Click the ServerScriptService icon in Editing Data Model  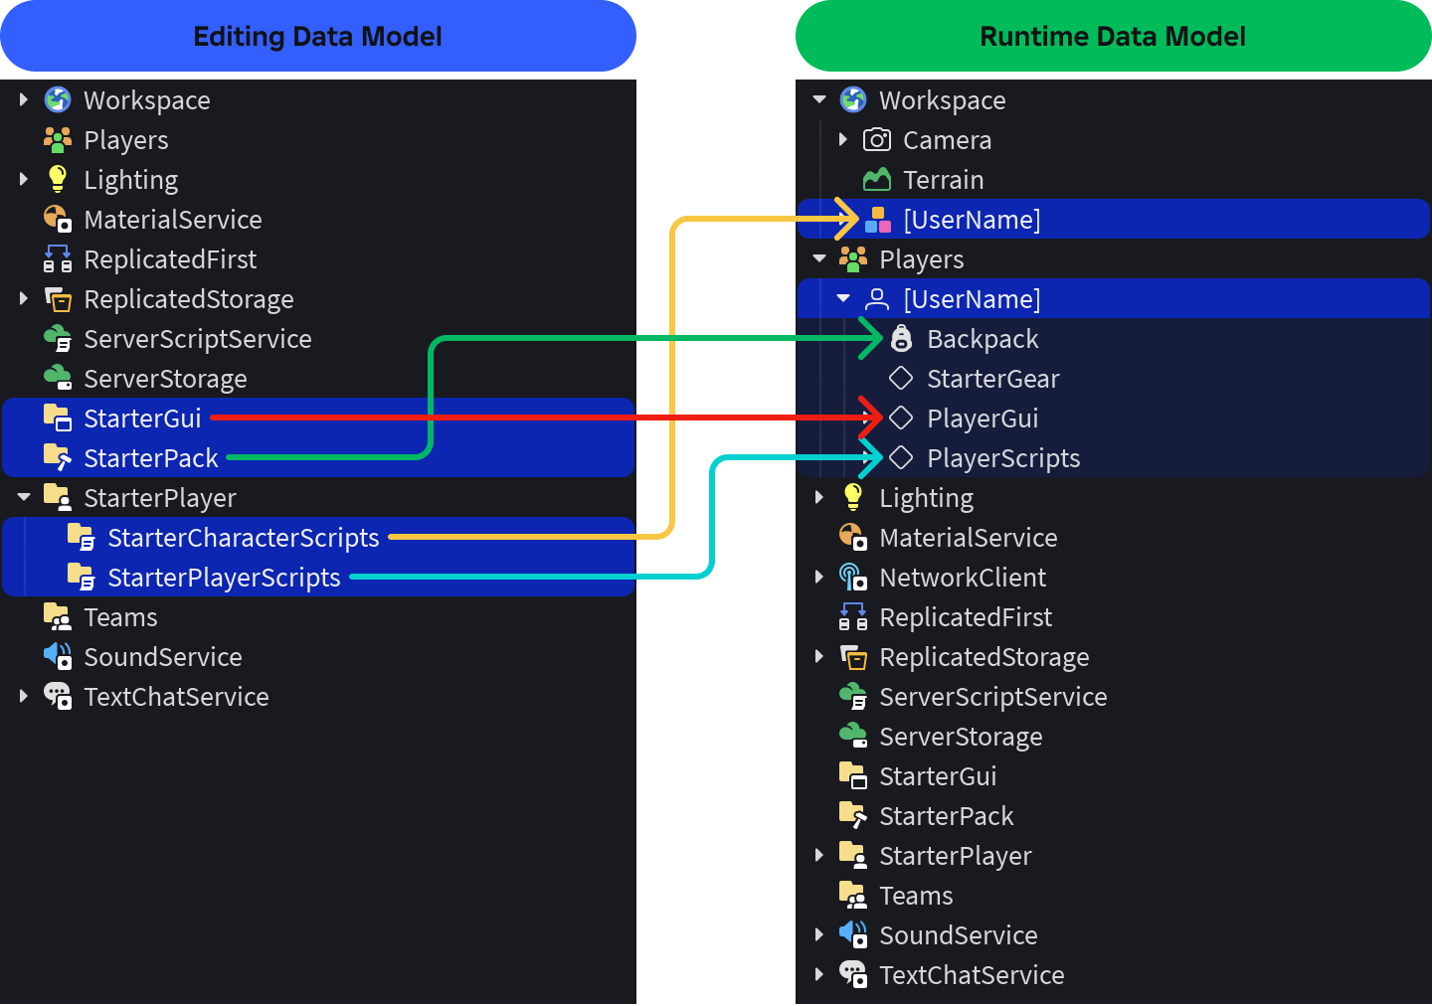(58, 338)
